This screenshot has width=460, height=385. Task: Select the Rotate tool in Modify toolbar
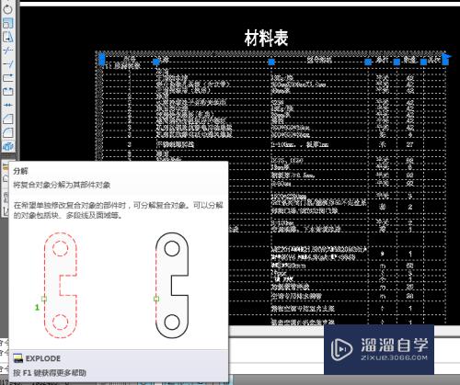click(7, 9)
